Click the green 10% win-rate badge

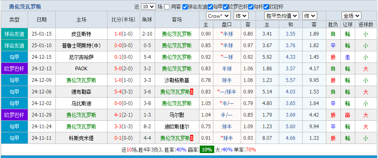pyautogui.click(x=207, y=150)
